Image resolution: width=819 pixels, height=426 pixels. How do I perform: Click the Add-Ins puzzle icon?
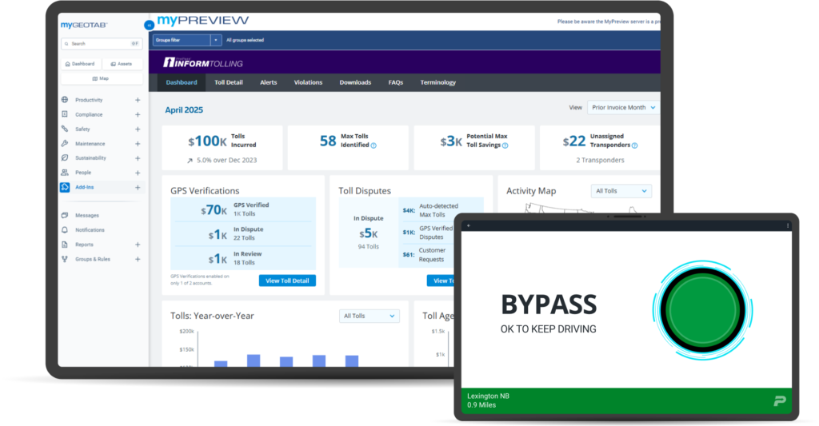click(x=65, y=187)
